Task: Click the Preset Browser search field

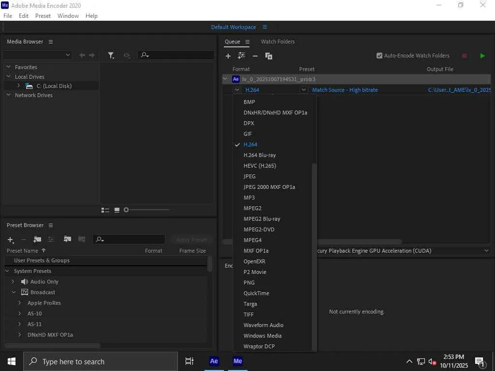Action: (129, 240)
